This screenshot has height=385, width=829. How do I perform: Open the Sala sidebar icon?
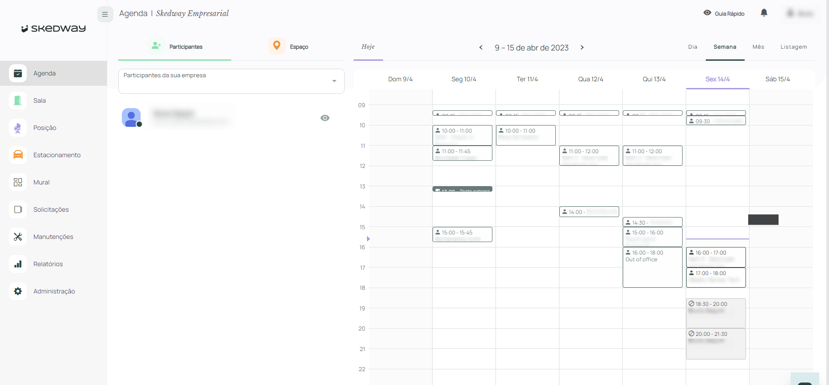(x=18, y=100)
